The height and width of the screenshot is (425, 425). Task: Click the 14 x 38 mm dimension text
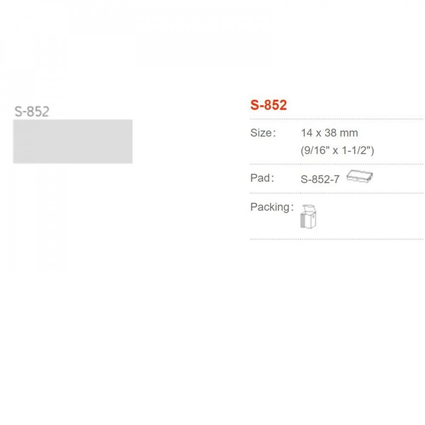329,133
